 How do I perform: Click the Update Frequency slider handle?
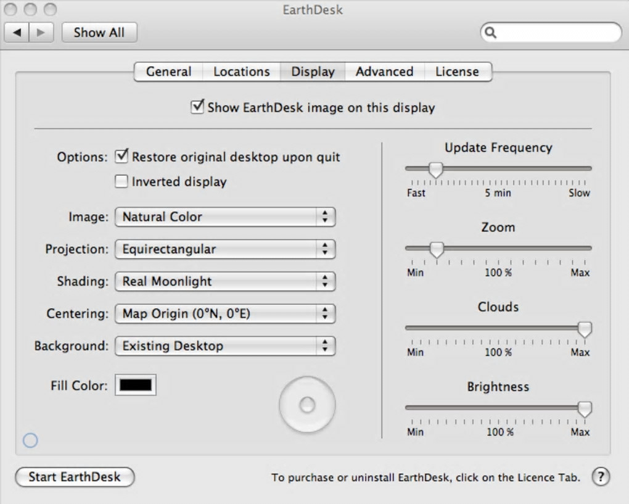pos(436,169)
